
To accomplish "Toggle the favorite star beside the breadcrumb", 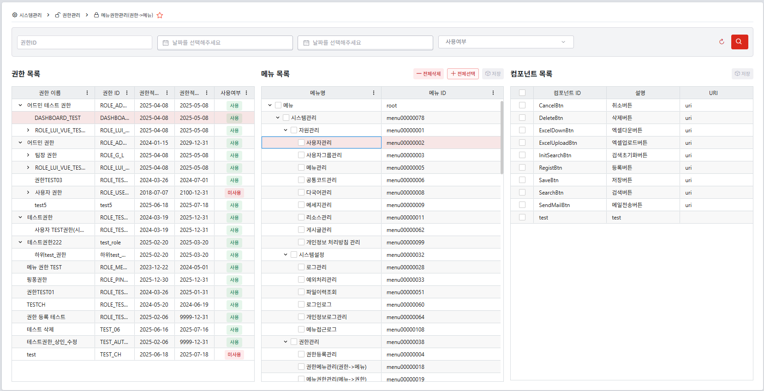I will click(160, 15).
